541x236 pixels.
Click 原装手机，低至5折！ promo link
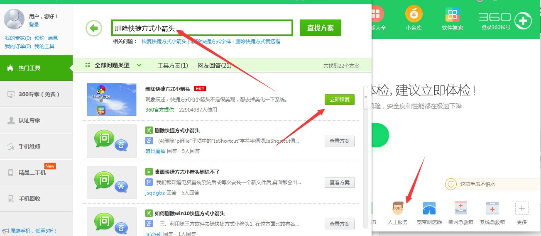tap(34, 231)
